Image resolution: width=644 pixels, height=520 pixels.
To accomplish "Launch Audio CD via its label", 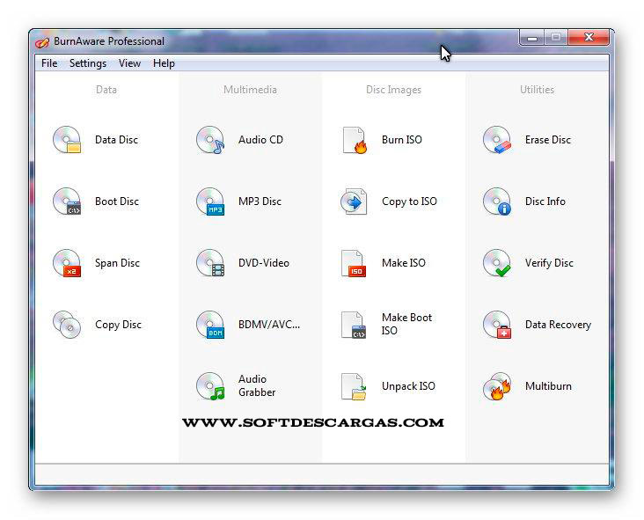I will click(260, 140).
